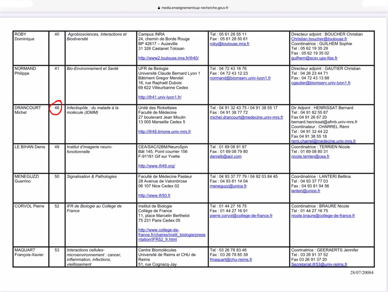Image resolution: width=388 pixels, height=292 pixels.
Task: Open the denislb@aol.com email link
Action: (x=225, y=157)
